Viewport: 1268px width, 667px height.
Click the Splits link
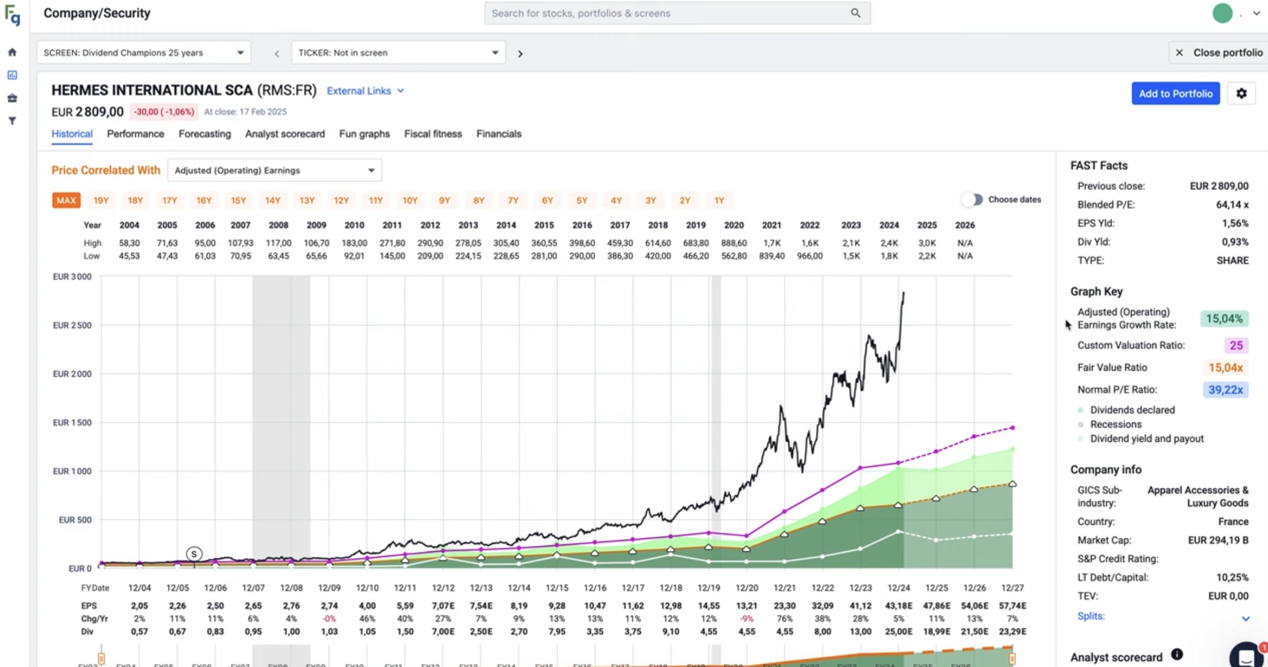pyautogui.click(x=1091, y=616)
